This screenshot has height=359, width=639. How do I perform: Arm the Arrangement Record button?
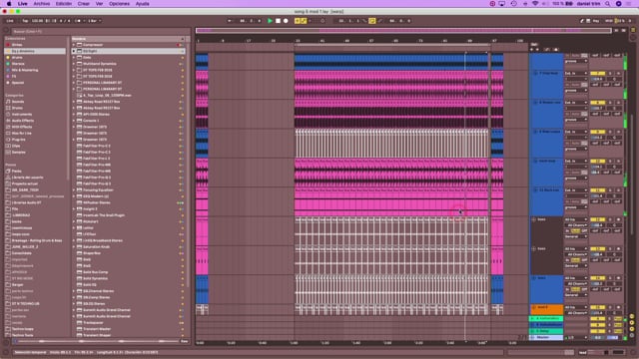pos(286,21)
